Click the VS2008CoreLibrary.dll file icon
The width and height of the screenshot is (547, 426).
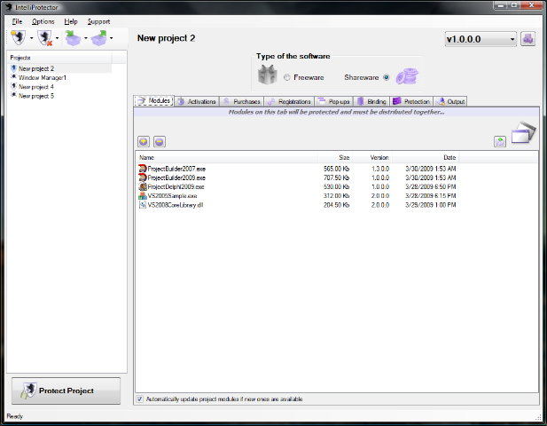click(x=142, y=203)
